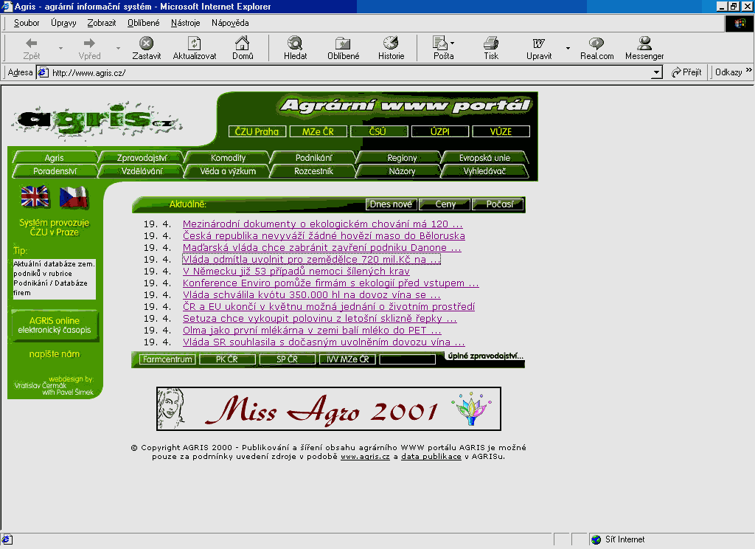Click the Dnes nové button
Viewport: 755px width, 549px height.
pos(391,204)
